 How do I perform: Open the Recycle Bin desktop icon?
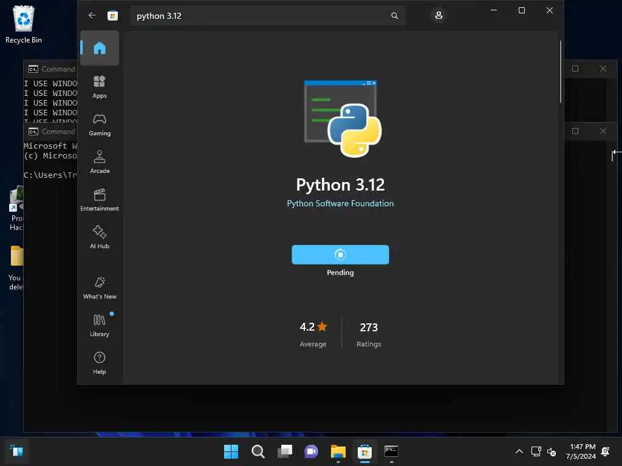pos(24,24)
